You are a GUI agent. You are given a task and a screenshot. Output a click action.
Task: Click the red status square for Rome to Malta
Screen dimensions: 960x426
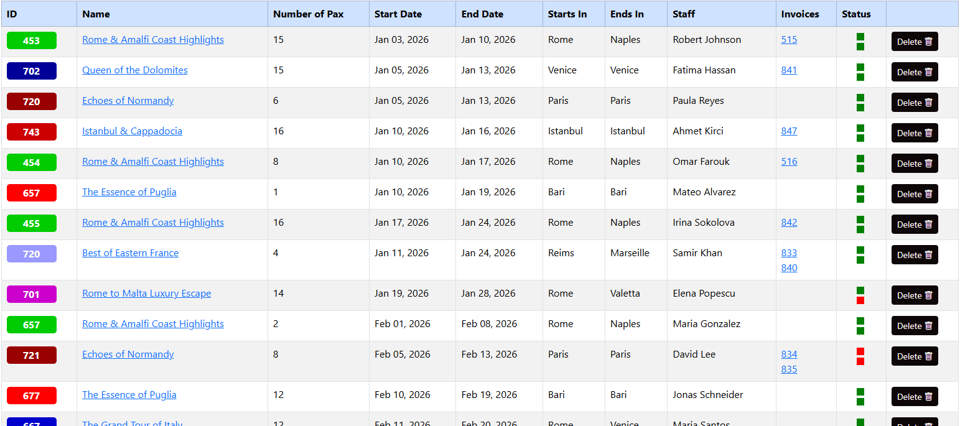(860, 300)
